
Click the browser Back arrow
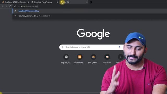(x=3, y=6)
